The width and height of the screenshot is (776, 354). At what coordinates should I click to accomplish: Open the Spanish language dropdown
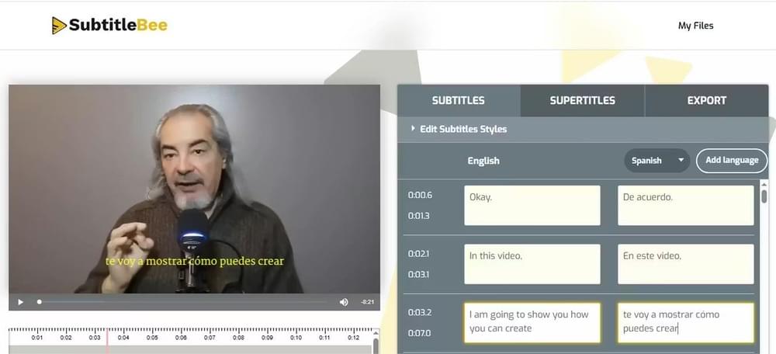(656, 161)
